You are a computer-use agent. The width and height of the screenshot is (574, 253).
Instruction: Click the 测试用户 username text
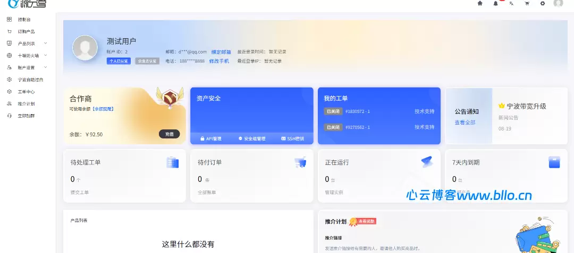(121, 41)
